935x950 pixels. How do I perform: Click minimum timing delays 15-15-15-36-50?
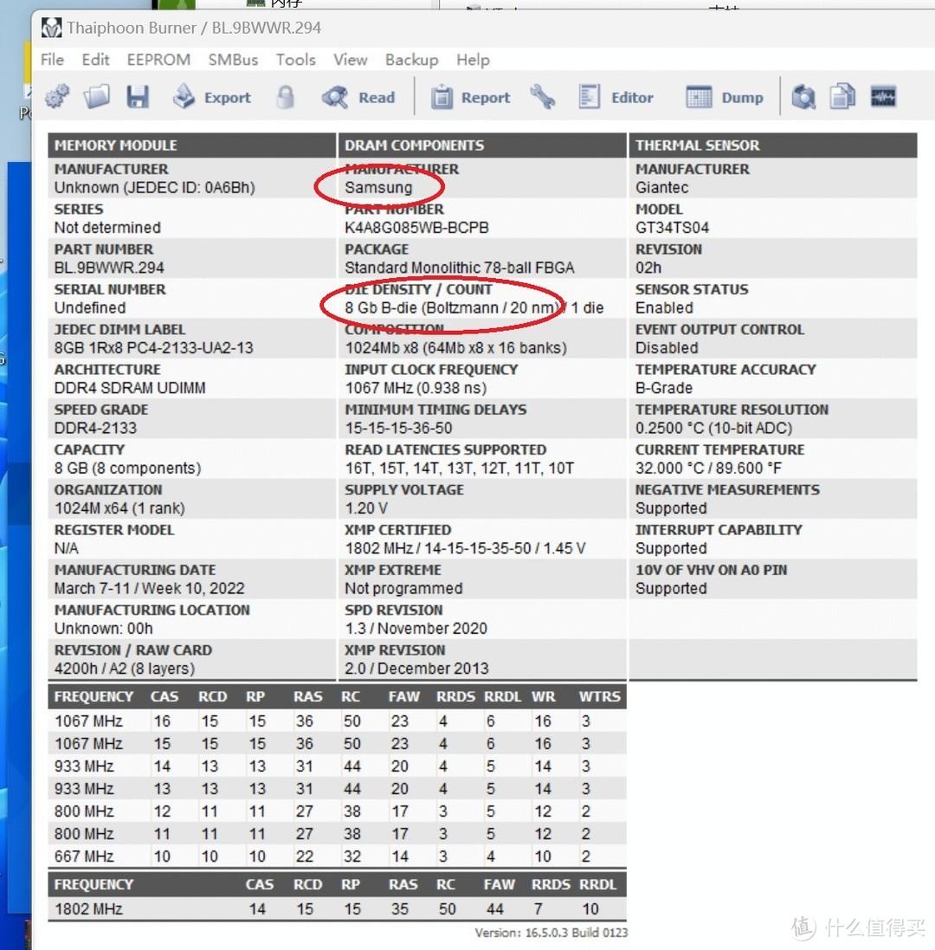pos(398,428)
